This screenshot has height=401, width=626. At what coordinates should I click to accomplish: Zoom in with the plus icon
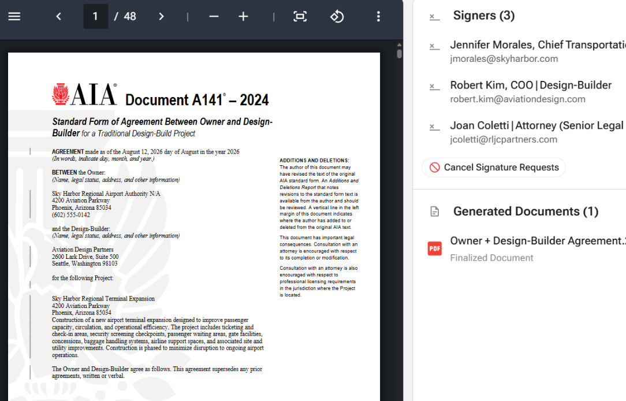(x=243, y=16)
